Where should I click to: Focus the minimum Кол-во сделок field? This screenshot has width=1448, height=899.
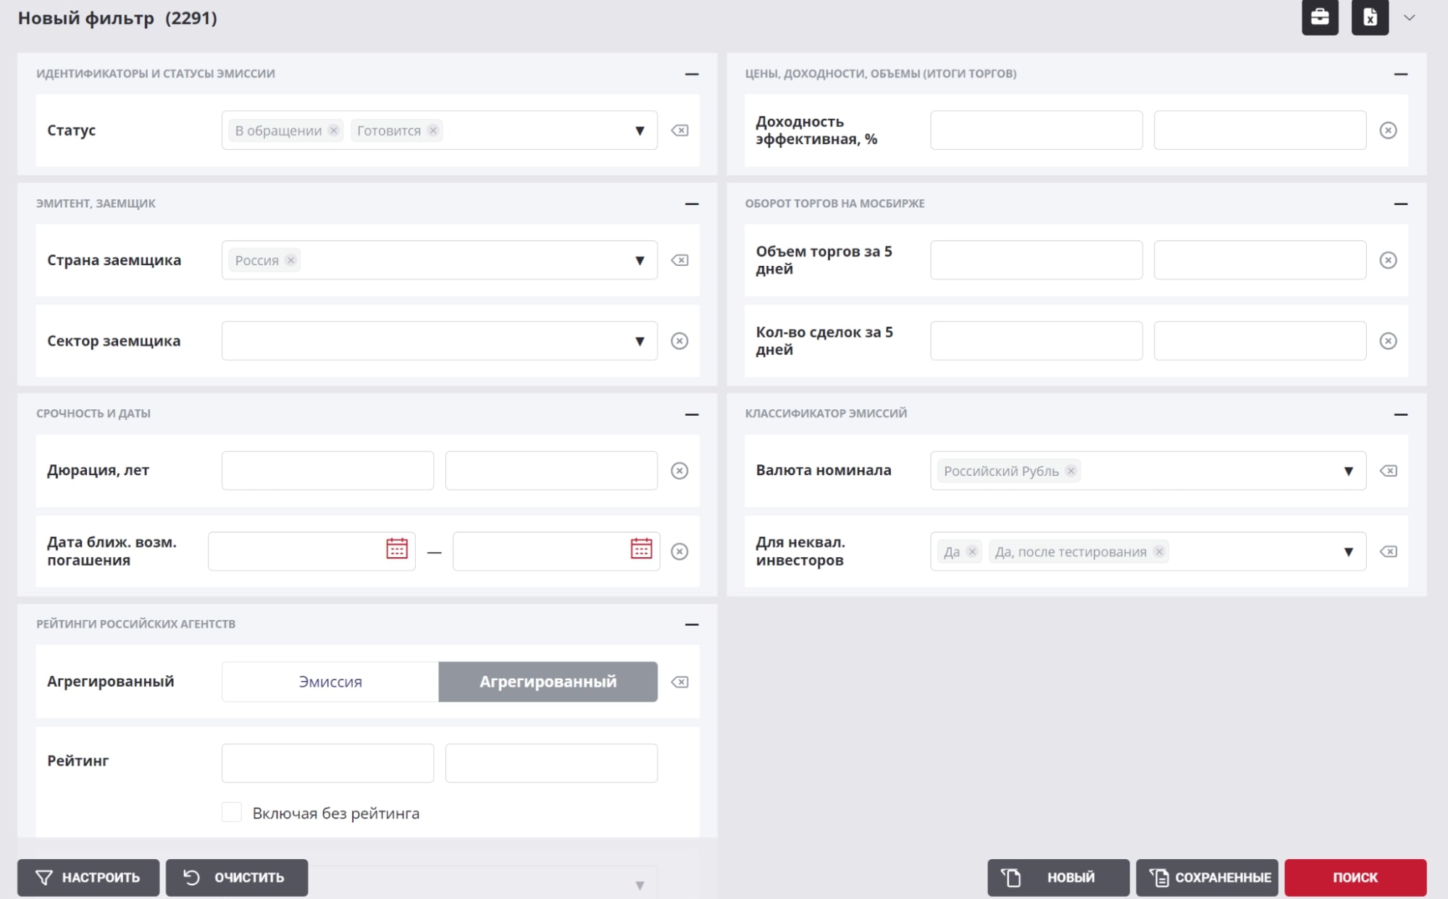1036,340
